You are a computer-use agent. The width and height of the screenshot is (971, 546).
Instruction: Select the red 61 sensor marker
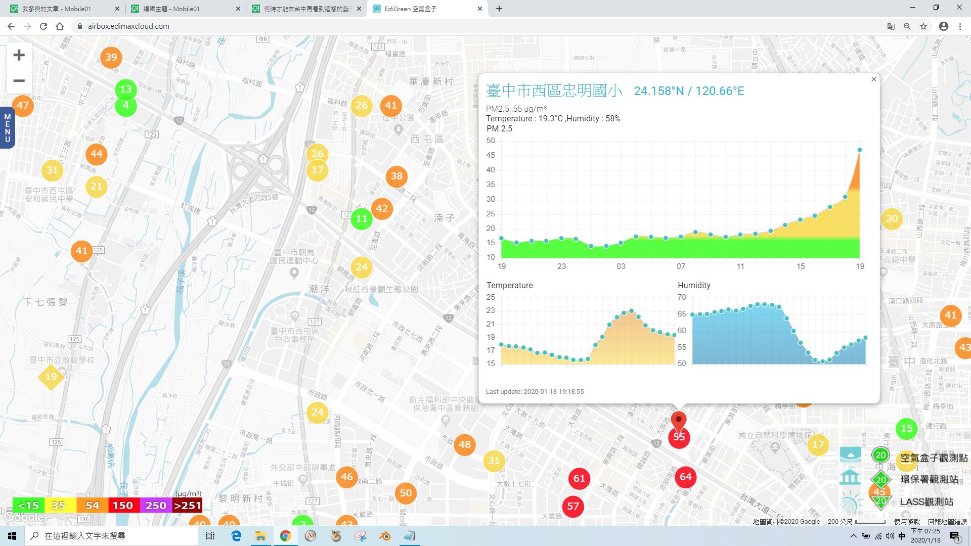(579, 478)
